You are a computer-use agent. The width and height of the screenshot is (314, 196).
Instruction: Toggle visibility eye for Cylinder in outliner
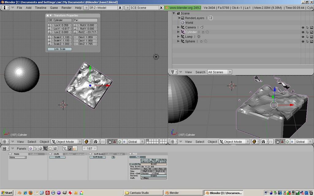click(x=303, y=32)
